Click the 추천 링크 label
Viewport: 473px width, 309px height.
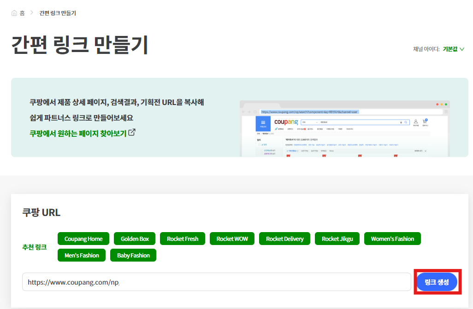(x=35, y=247)
